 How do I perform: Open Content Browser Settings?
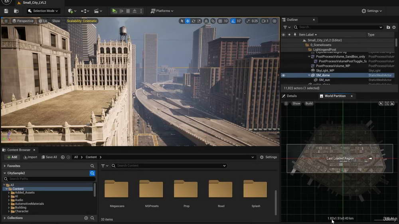click(268, 157)
